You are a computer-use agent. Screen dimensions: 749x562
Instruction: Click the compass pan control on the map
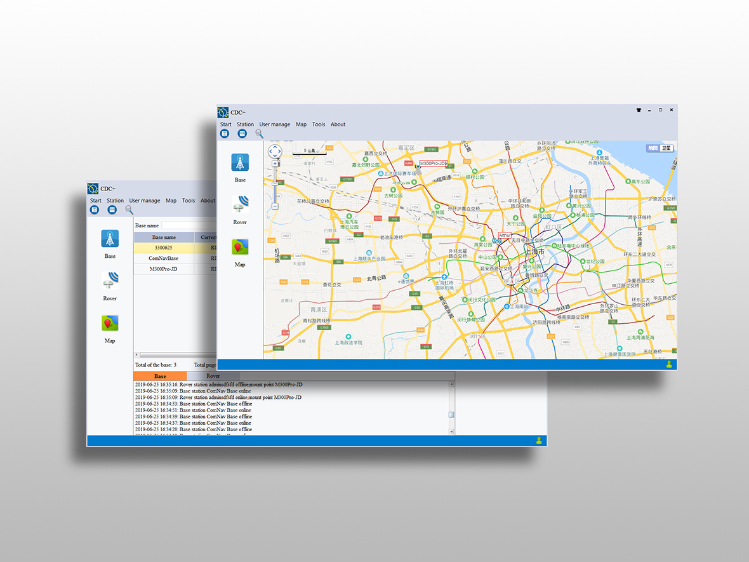pyautogui.click(x=275, y=152)
